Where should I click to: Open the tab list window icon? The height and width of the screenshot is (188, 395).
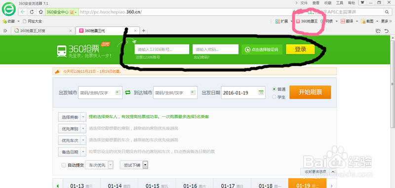pyautogui.click(x=378, y=31)
